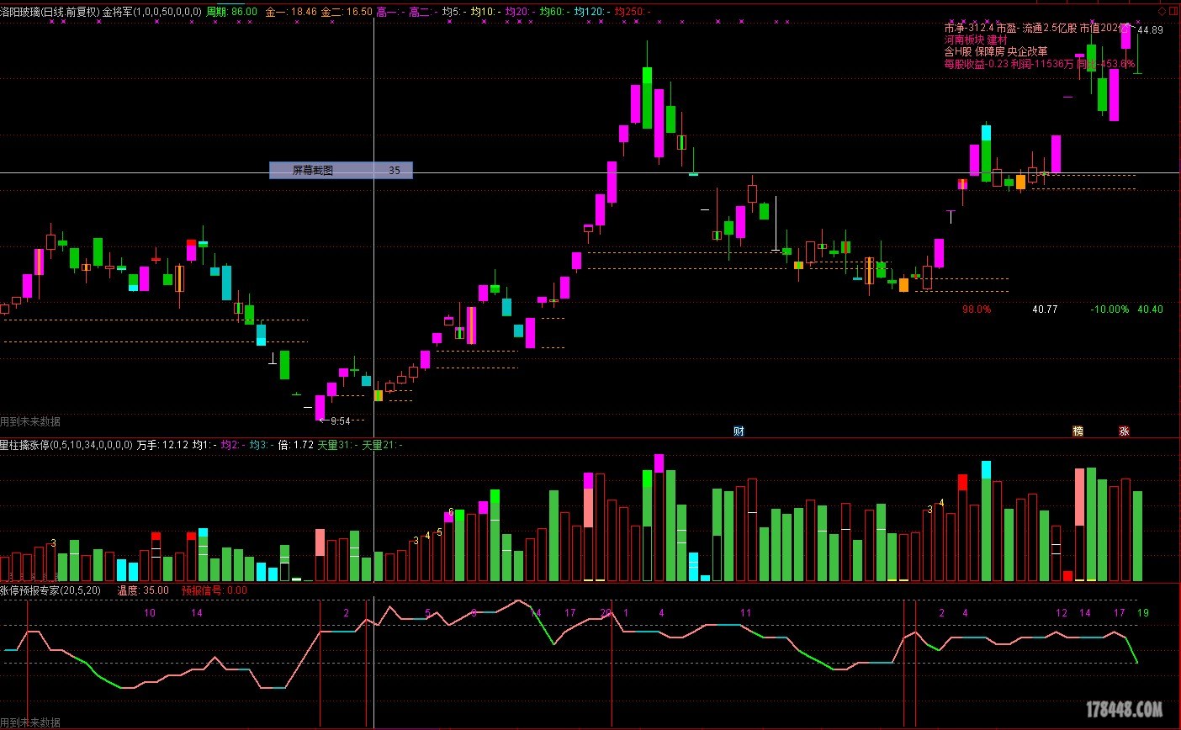
Task: Click the -10.00% green value
Action: click(1110, 309)
